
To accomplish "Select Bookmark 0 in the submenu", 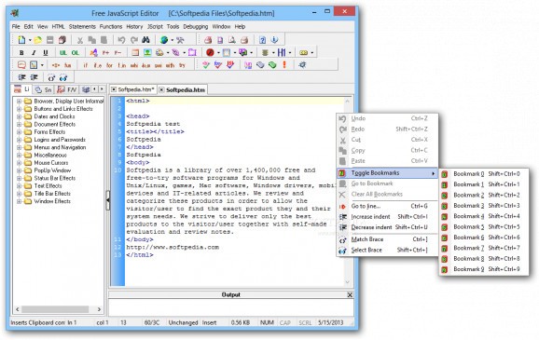I will (x=484, y=174).
